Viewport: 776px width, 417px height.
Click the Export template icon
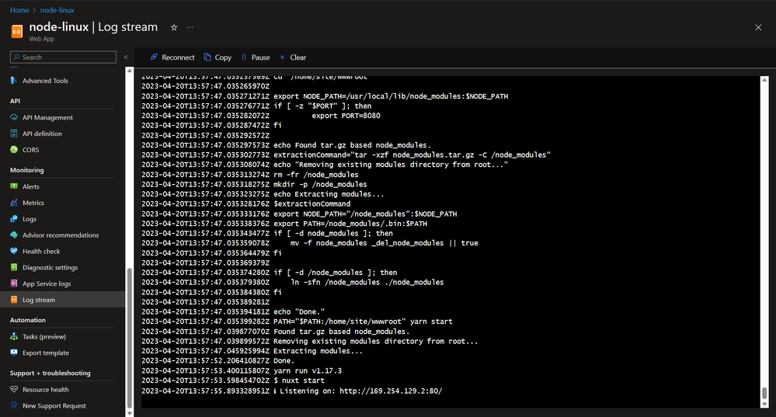pyautogui.click(x=14, y=353)
